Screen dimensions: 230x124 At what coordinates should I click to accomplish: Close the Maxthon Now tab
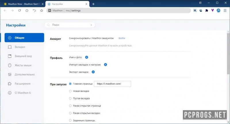click(x=43, y=4)
